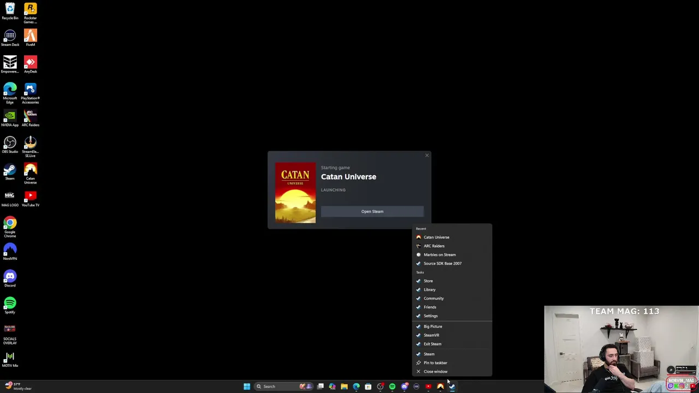The width and height of the screenshot is (699, 393).
Task: Select the Discord desktop icon
Action: click(10, 279)
